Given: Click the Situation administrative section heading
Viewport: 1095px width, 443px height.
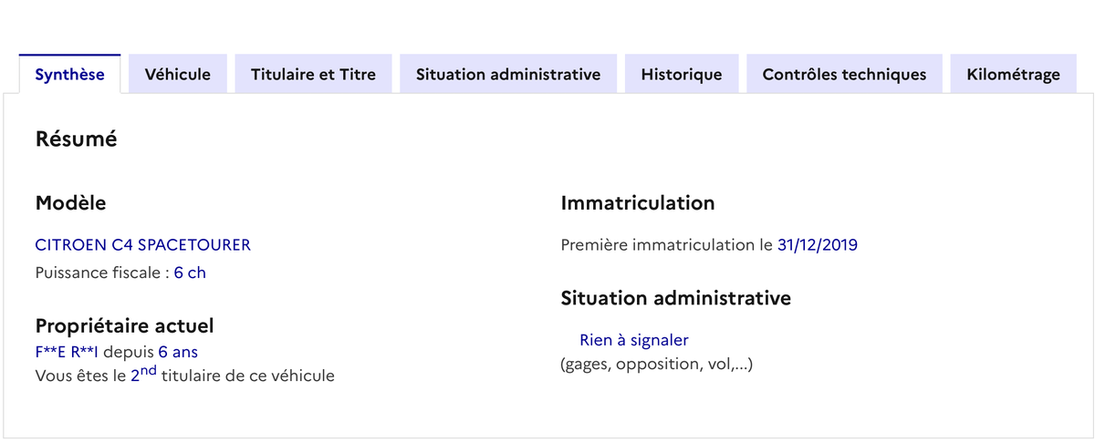Looking at the screenshot, I should click(x=675, y=298).
